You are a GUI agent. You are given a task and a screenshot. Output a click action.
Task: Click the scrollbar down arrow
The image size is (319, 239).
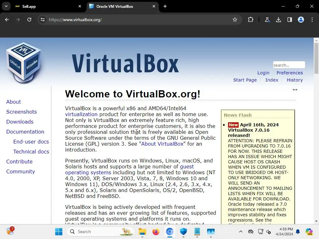[316, 221]
